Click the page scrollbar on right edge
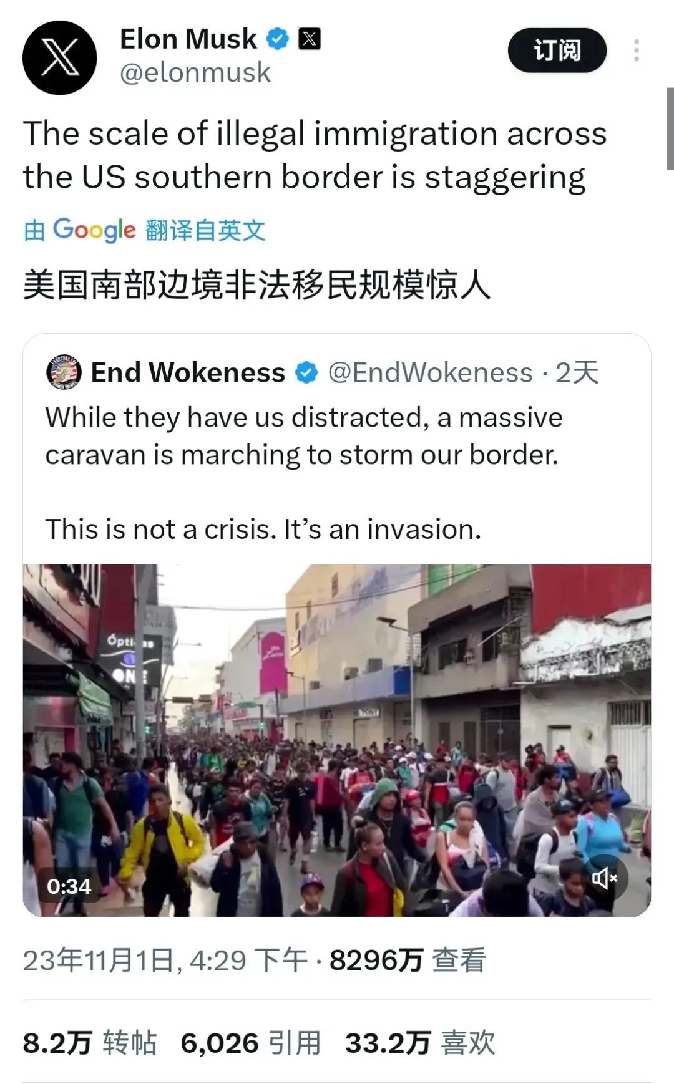The width and height of the screenshot is (674, 1084). [670, 128]
